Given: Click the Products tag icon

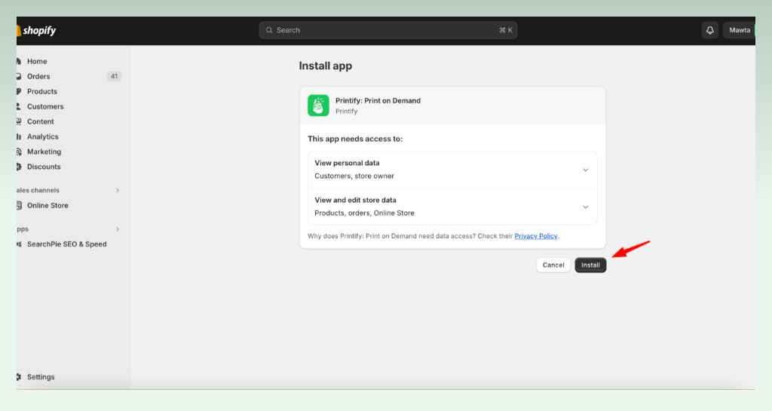Looking at the screenshot, I should click(x=19, y=91).
